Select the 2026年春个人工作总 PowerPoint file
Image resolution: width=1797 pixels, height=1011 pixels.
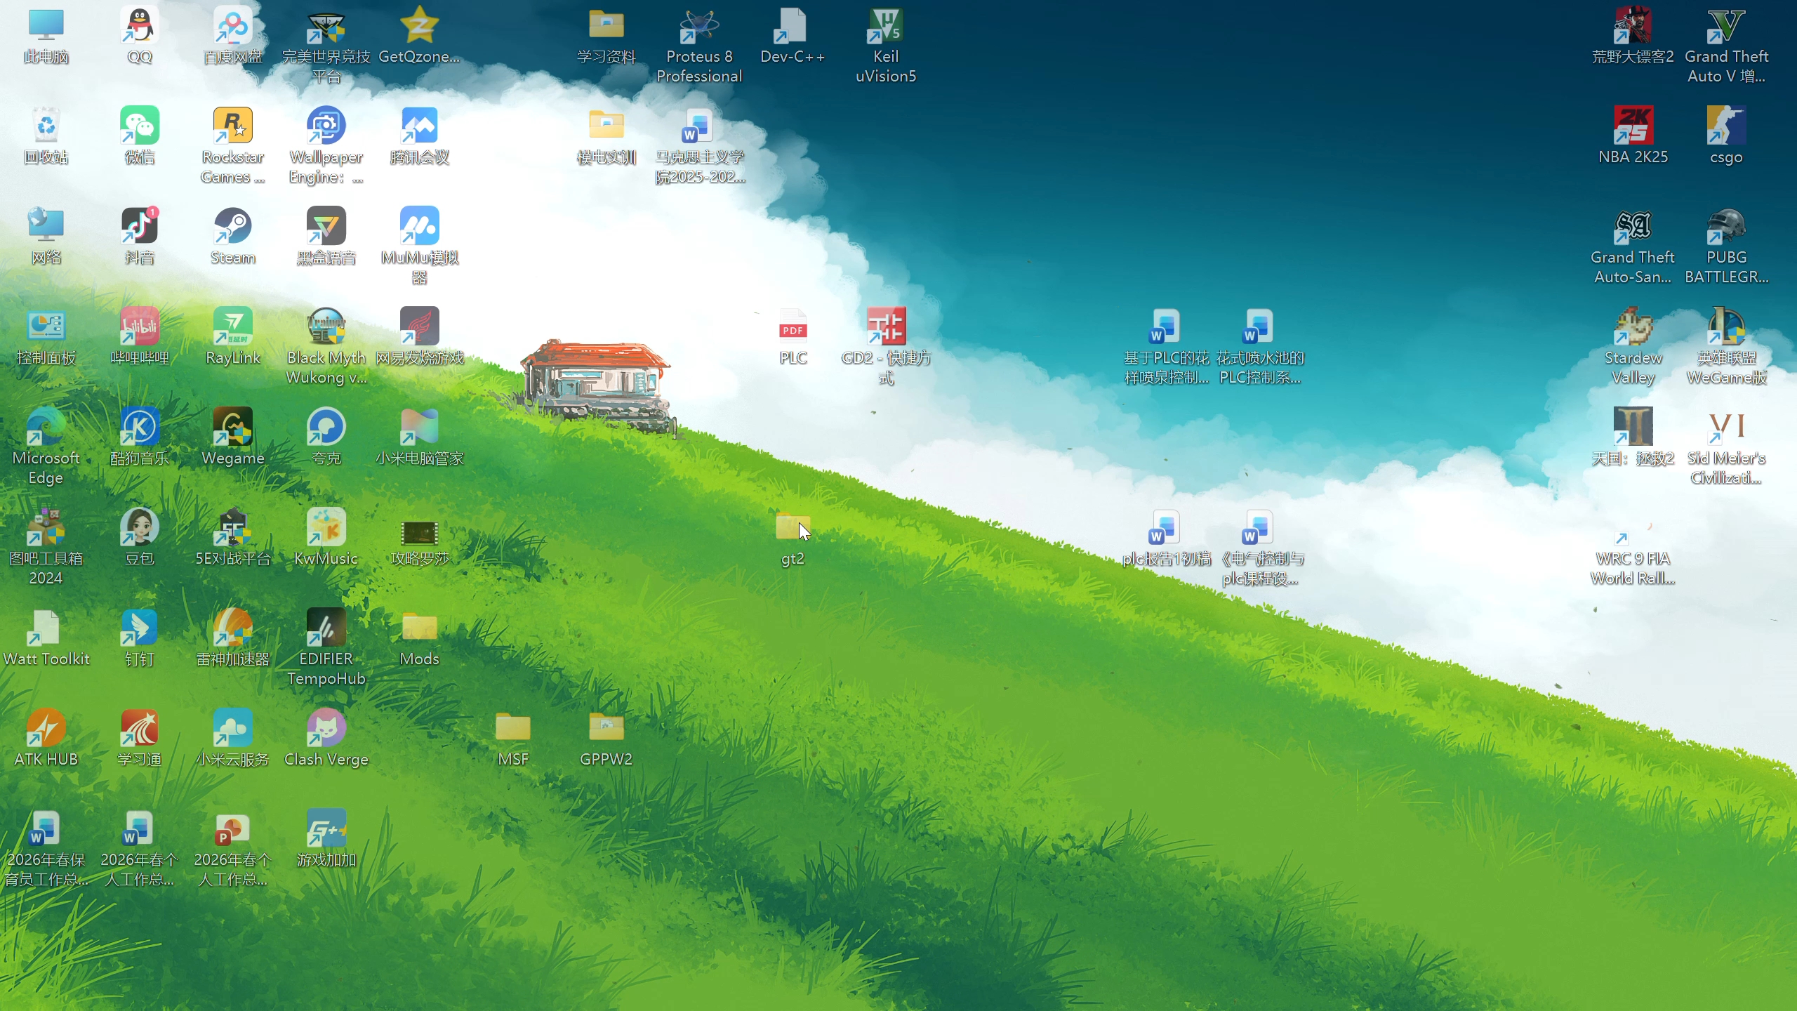[x=233, y=829]
